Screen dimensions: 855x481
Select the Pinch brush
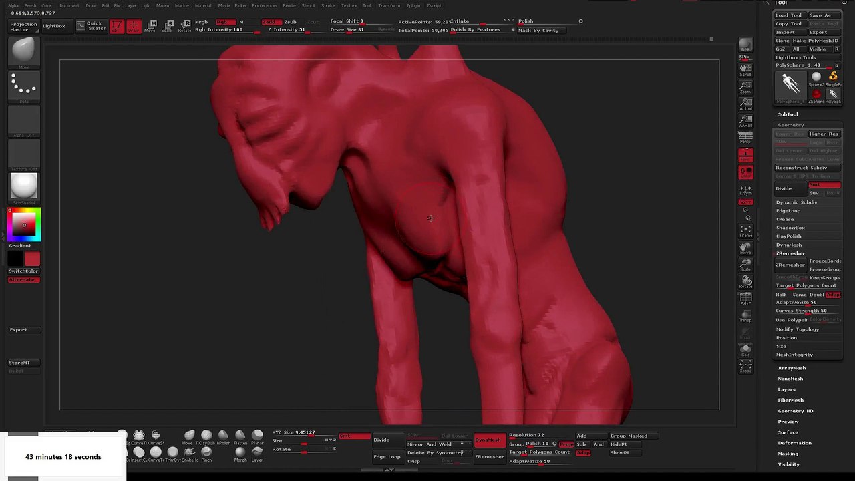coord(206,454)
